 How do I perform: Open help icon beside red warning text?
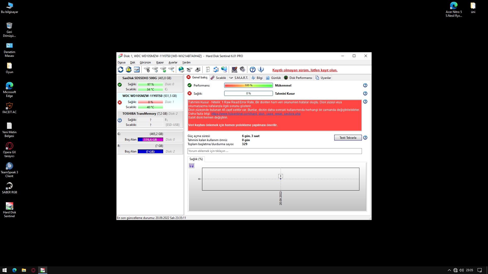point(365,101)
